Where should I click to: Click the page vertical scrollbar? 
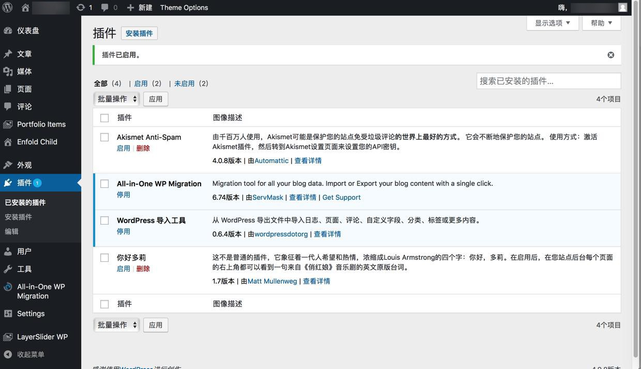[636, 179]
